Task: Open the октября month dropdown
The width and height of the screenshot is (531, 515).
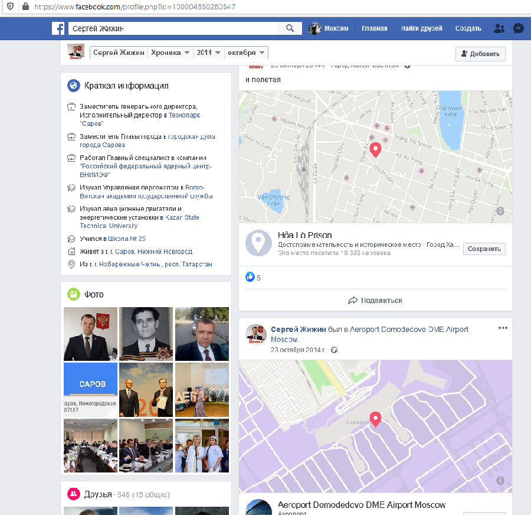Action: 247,53
